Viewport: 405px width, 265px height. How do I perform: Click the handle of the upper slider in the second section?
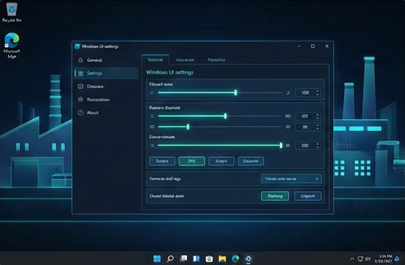[225, 116]
